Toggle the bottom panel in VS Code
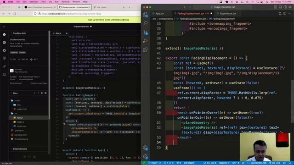Image resolution: width=294 pixels, height=165 pixels. coord(280,7)
